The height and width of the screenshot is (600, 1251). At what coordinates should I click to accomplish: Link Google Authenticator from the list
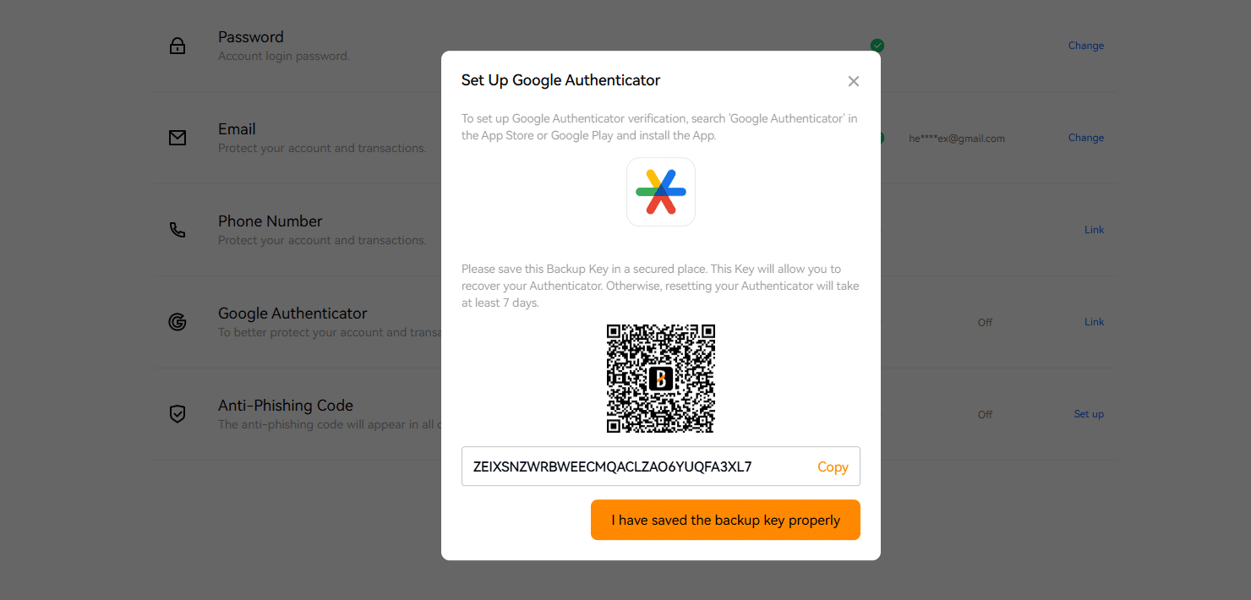(x=1095, y=322)
